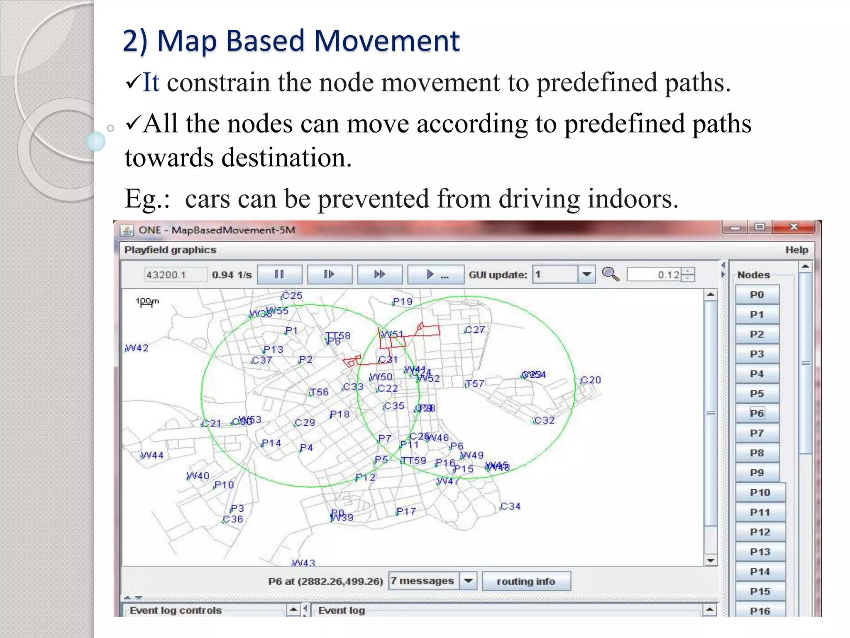
Task: Click the Event log scroll-up arrow
Action: 710,610
